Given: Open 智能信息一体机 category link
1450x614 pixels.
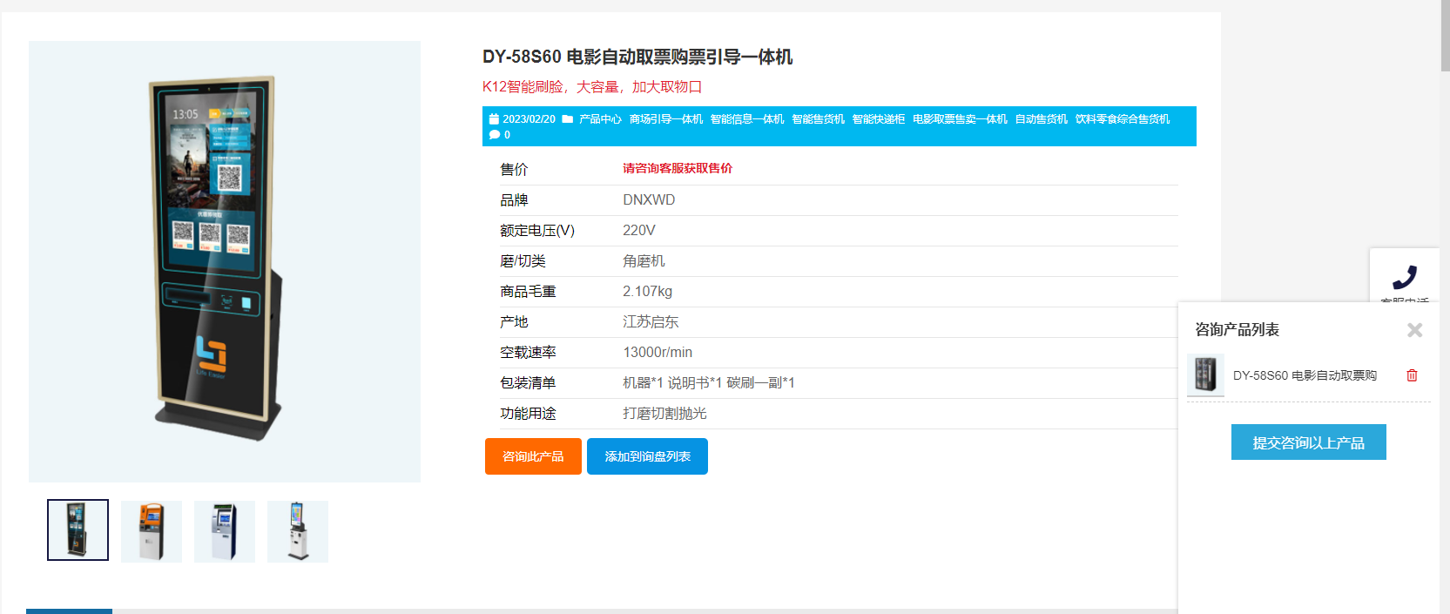Looking at the screenshot, I should (x=747, y=119).
